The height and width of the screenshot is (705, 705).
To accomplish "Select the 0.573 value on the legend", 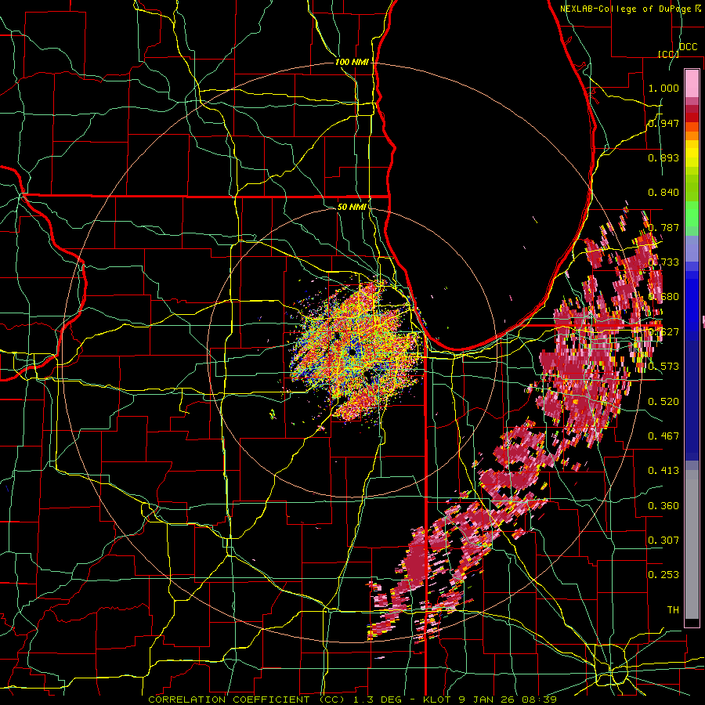I will pyautogui.click(x=663, y=367).
